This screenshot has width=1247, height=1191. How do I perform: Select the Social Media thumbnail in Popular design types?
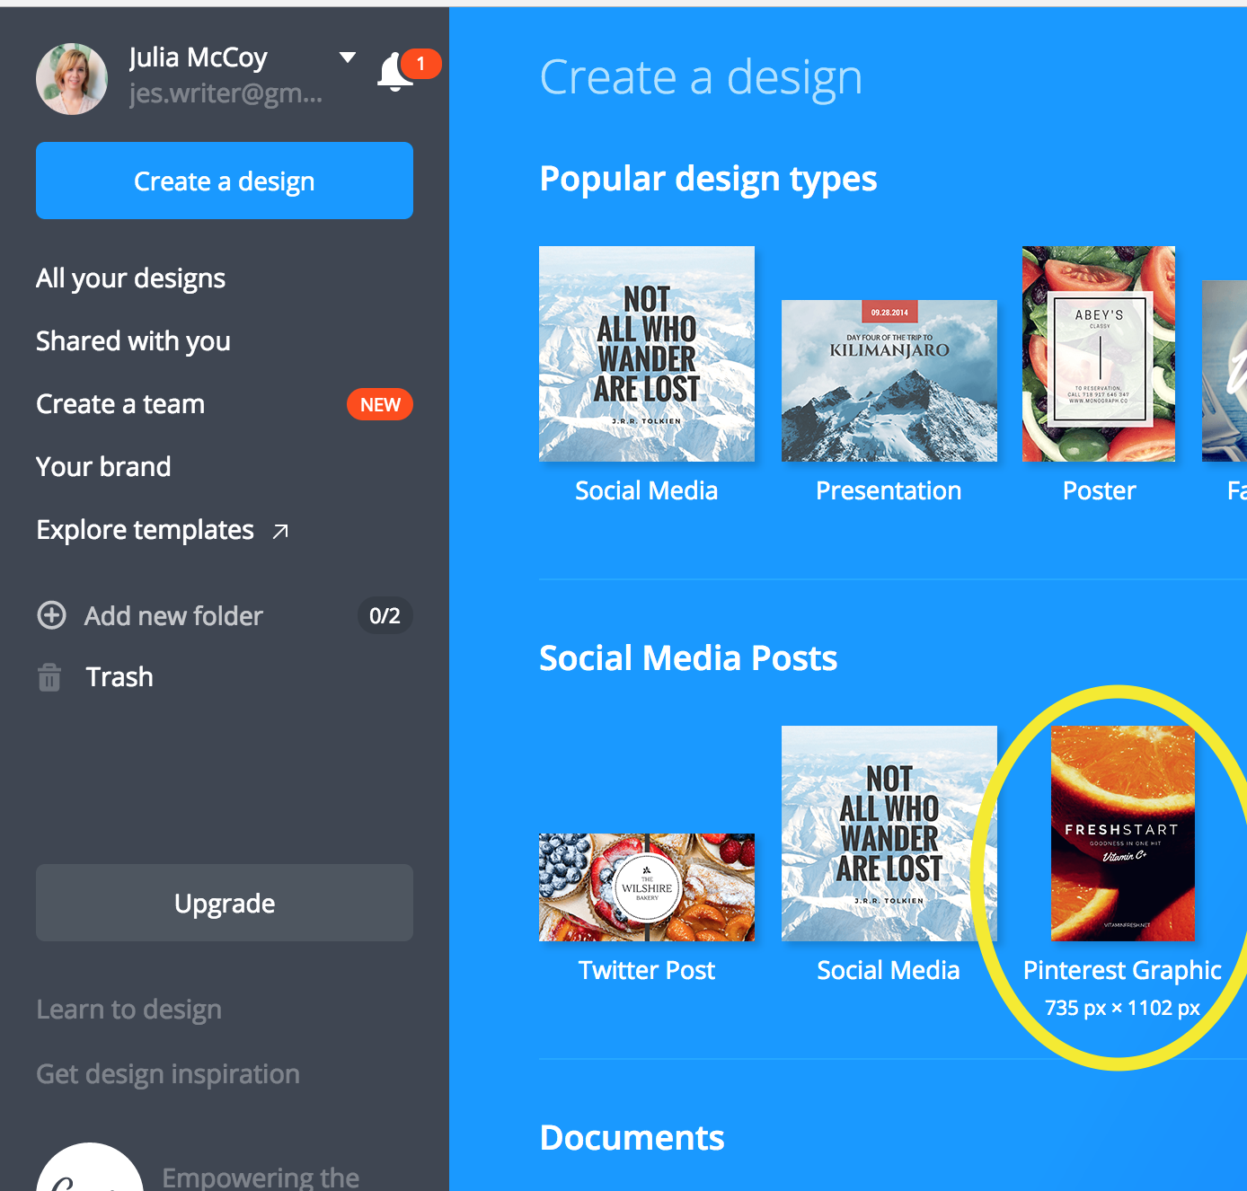click(647, 354)
